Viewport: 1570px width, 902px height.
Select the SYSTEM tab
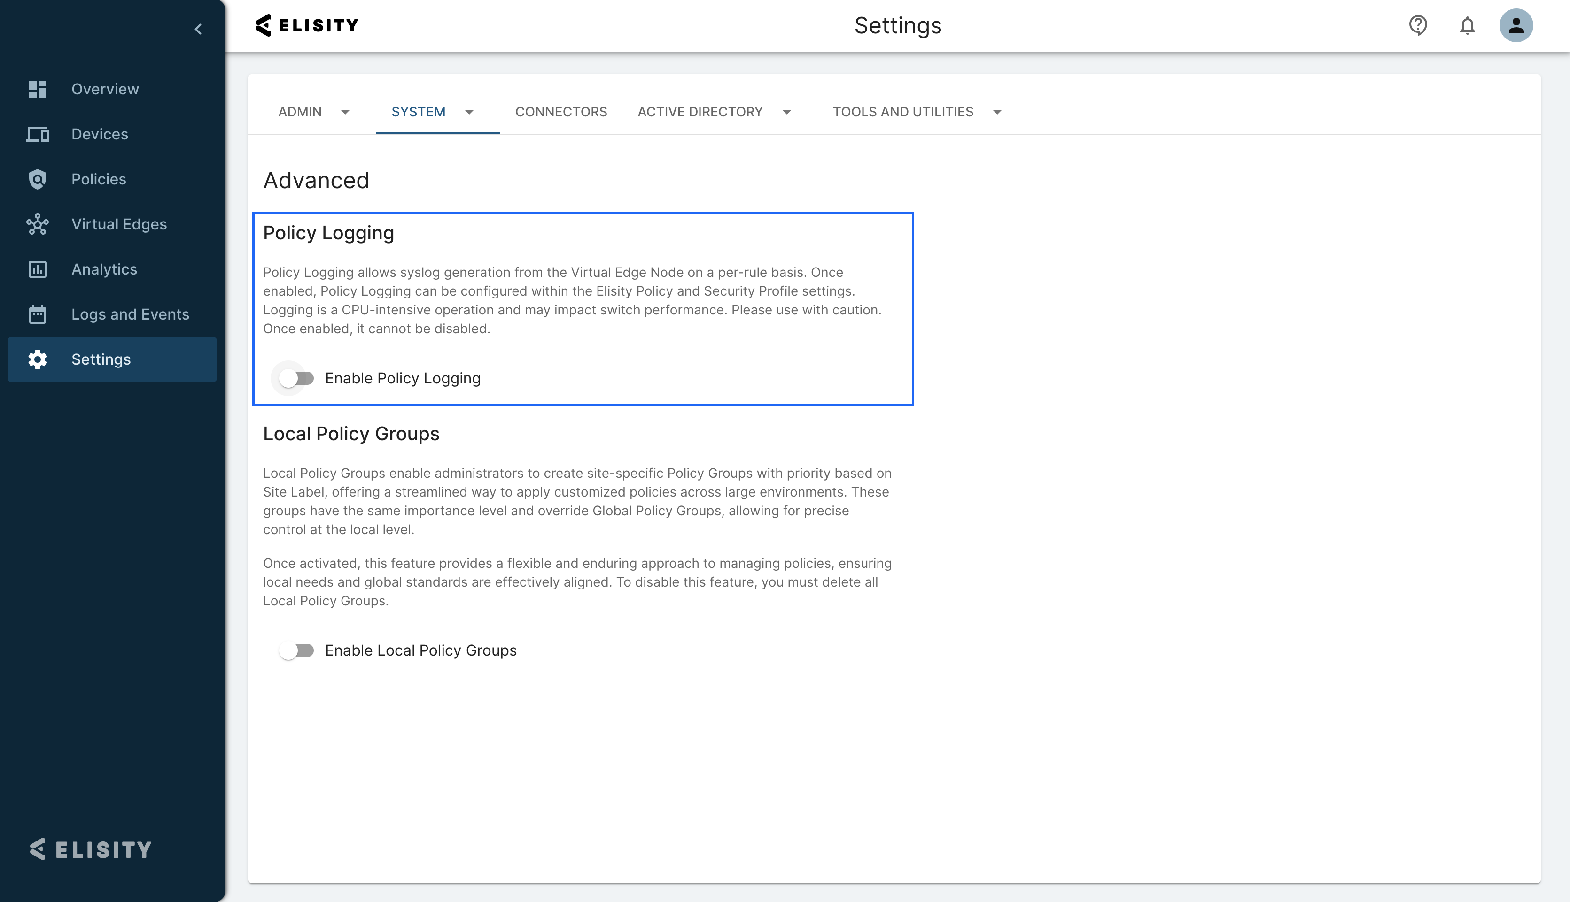(x=419, y=112)
